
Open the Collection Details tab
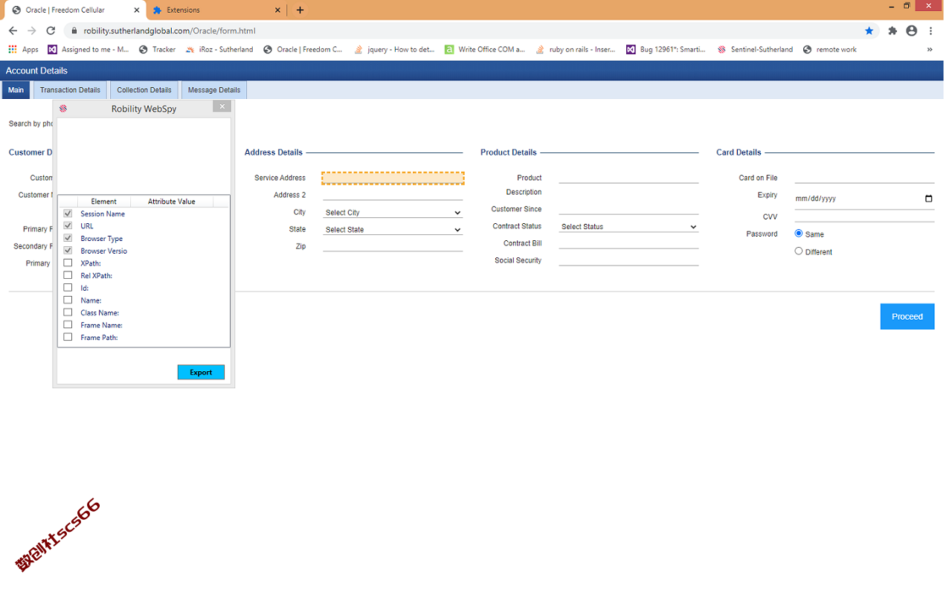[144, 90]
